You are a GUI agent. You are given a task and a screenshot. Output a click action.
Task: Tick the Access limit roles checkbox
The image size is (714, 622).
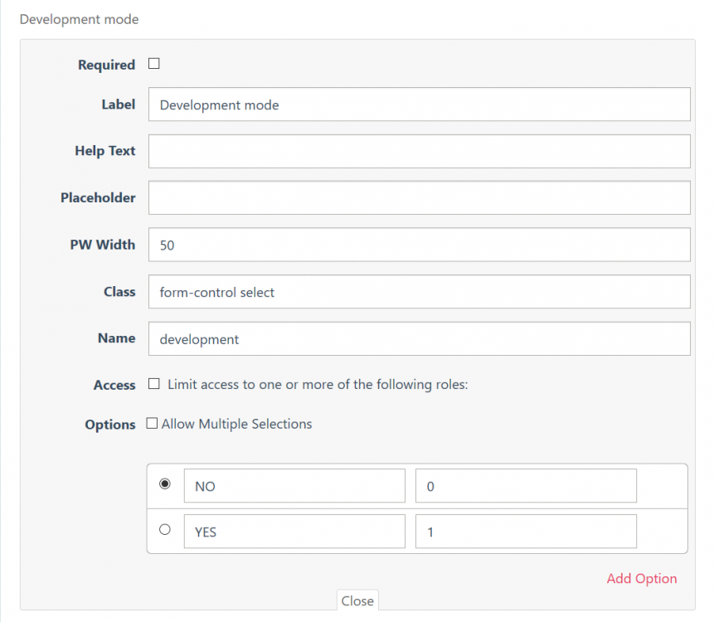tap(153, 384)
